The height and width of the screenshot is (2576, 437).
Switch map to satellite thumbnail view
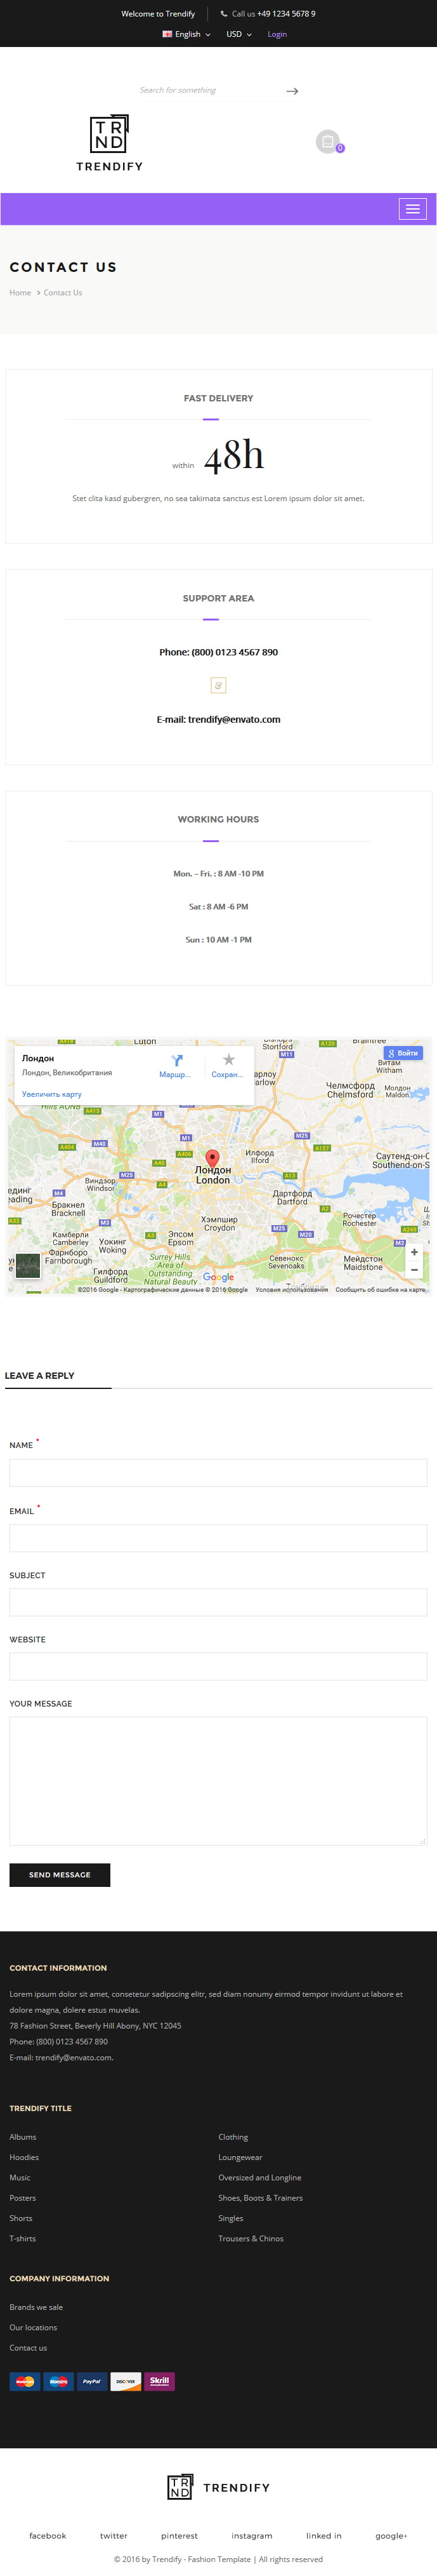click(28, 1265)
